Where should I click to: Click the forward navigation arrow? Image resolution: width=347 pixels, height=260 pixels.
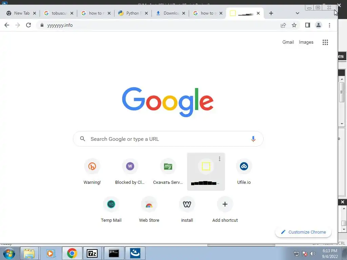(18, 25)
